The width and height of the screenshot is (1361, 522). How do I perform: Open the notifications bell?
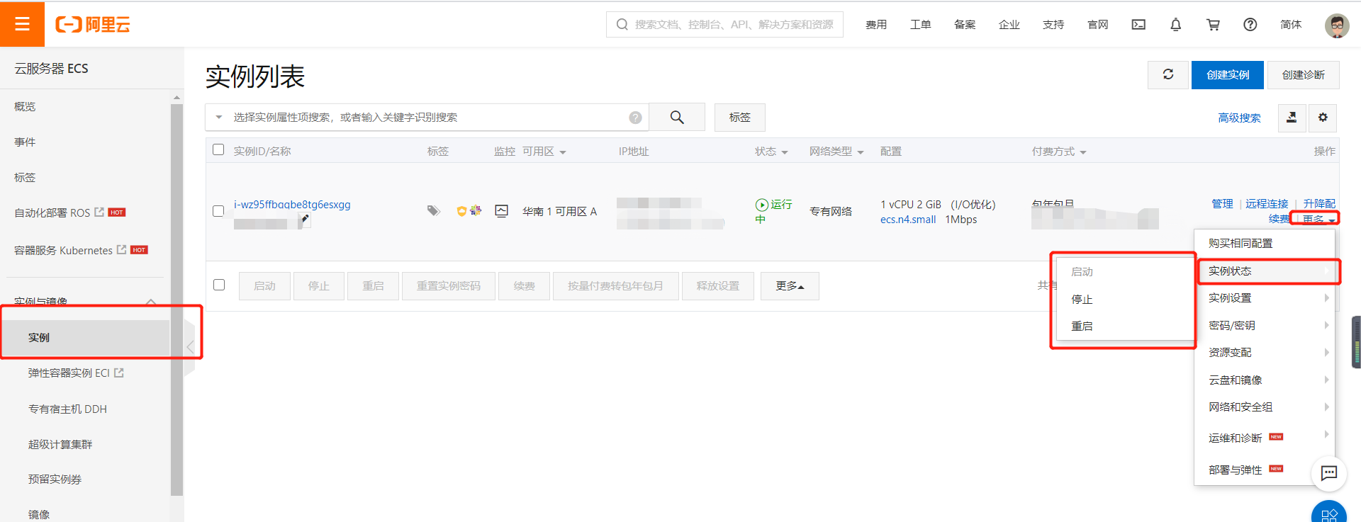(x=1175, y=25)
